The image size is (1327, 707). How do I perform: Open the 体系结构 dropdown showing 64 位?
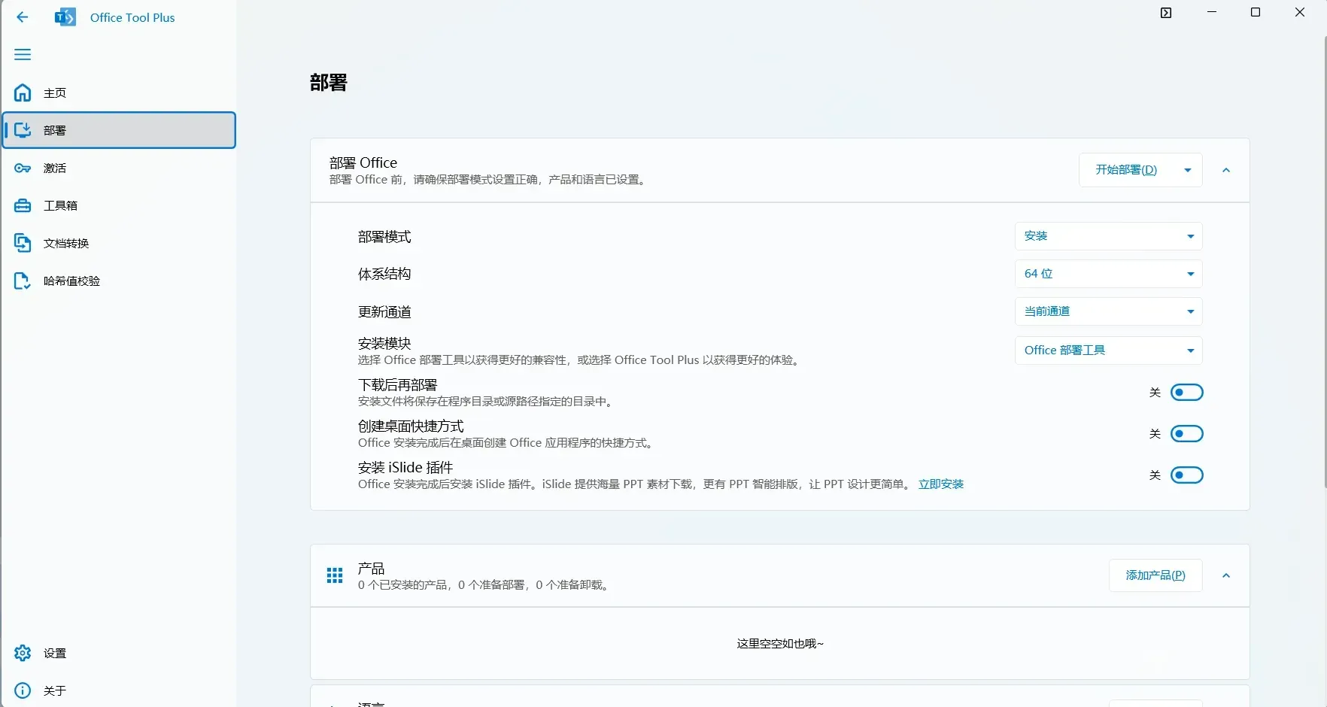click(1108, 274)
